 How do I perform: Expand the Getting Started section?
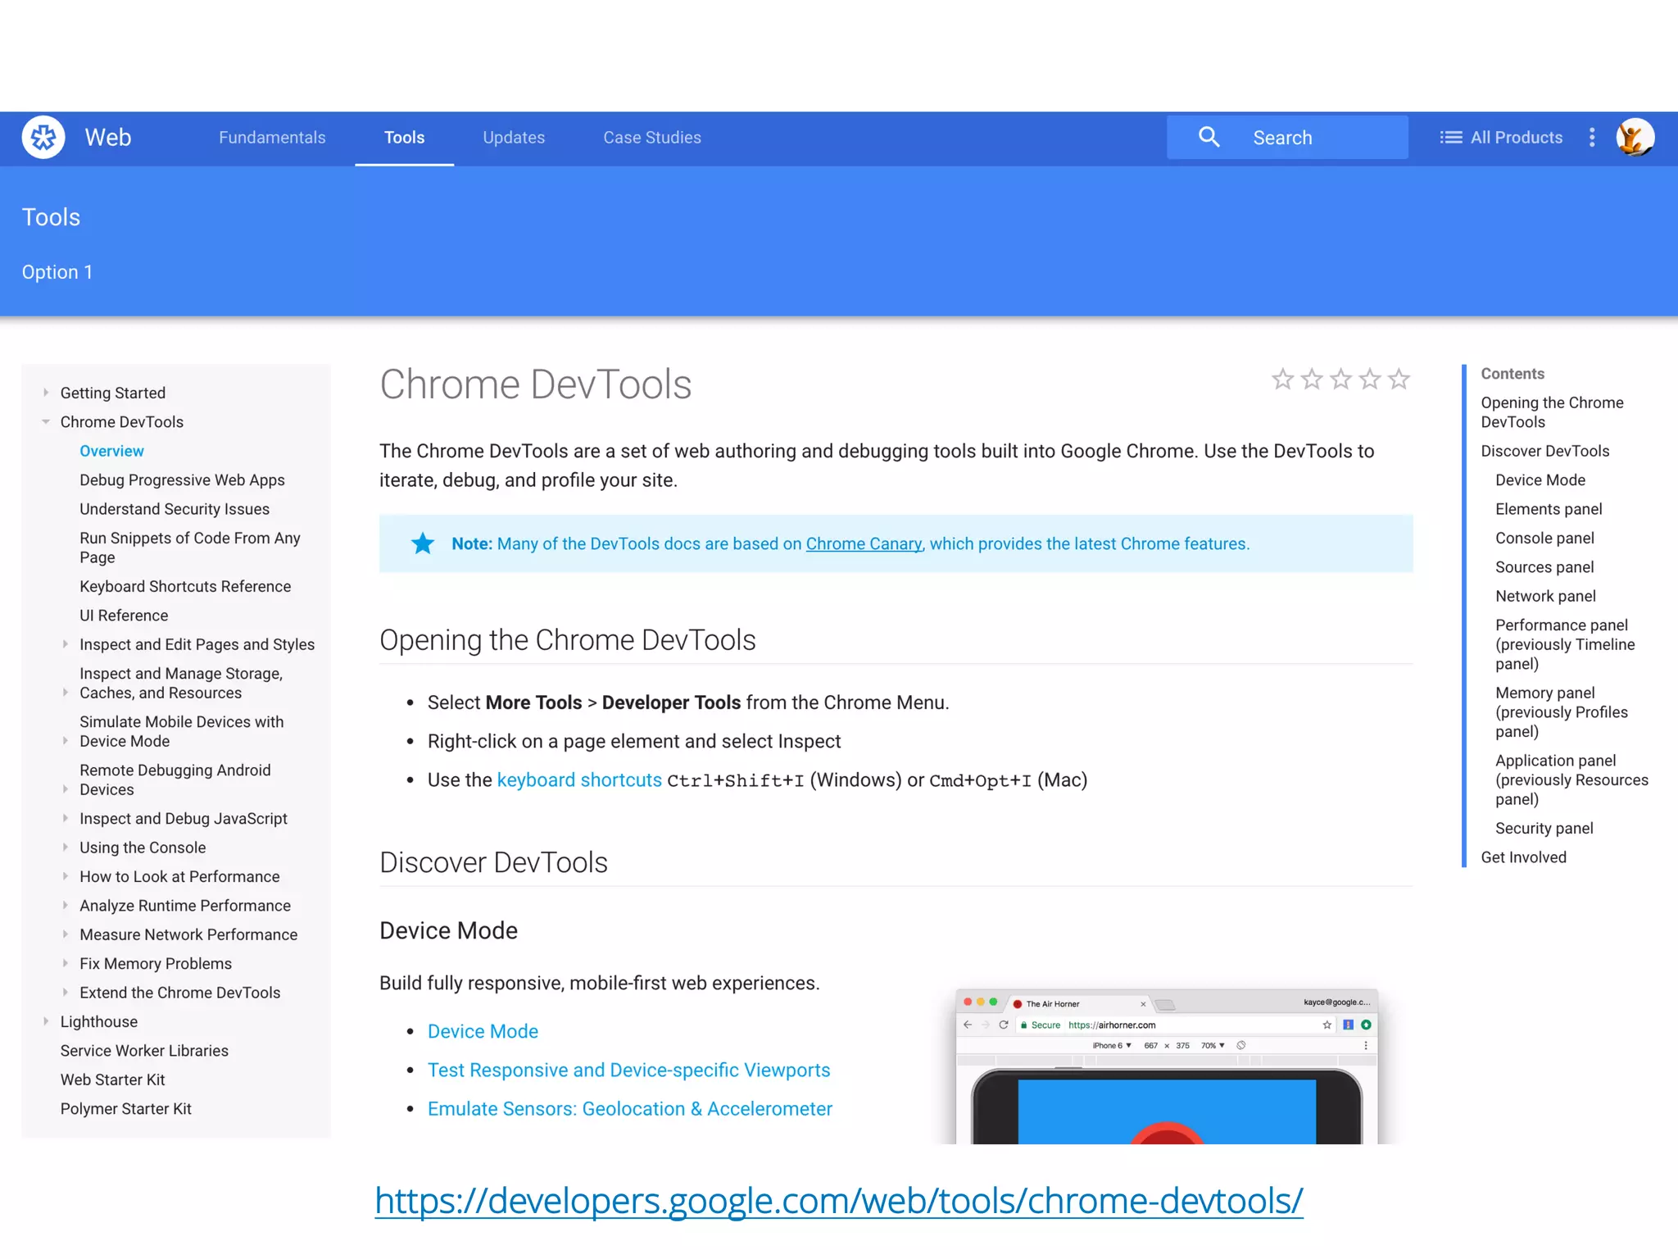[x=47, y=393]
